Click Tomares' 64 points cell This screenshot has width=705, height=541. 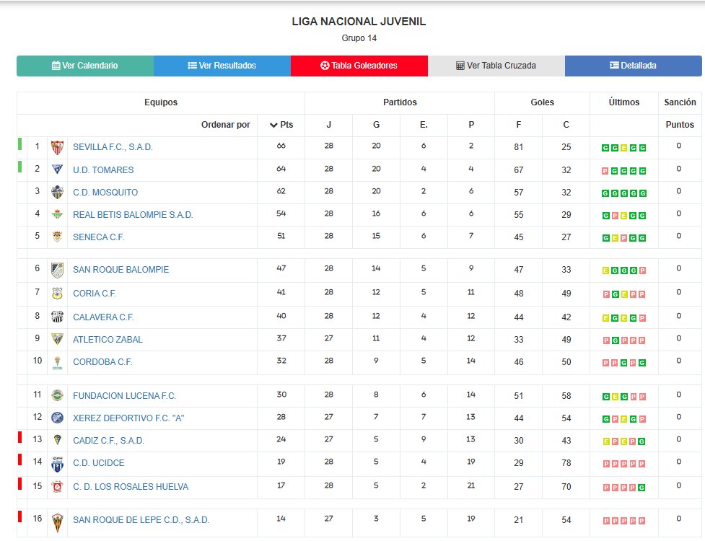[x=281, y=169]
